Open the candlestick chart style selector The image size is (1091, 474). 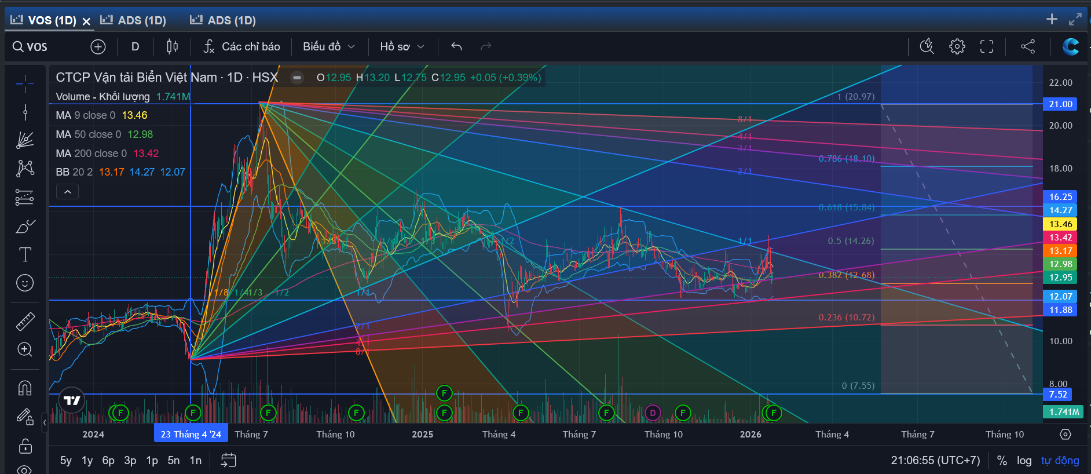point(172,46)
